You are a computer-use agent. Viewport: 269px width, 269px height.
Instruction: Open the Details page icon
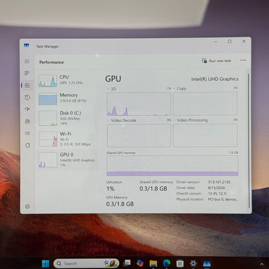click(x=27, y=133)
